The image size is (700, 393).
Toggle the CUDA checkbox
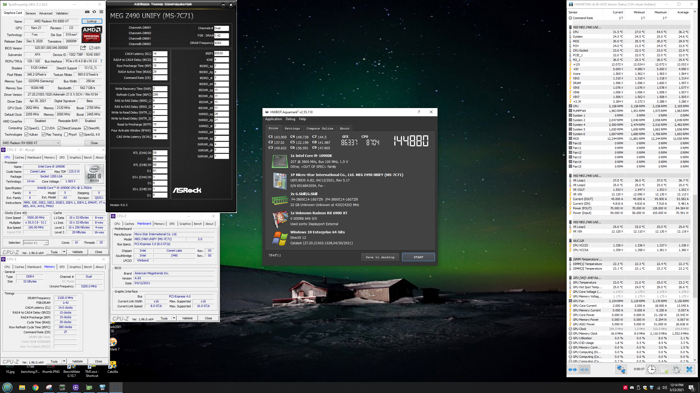click(44, 128)
